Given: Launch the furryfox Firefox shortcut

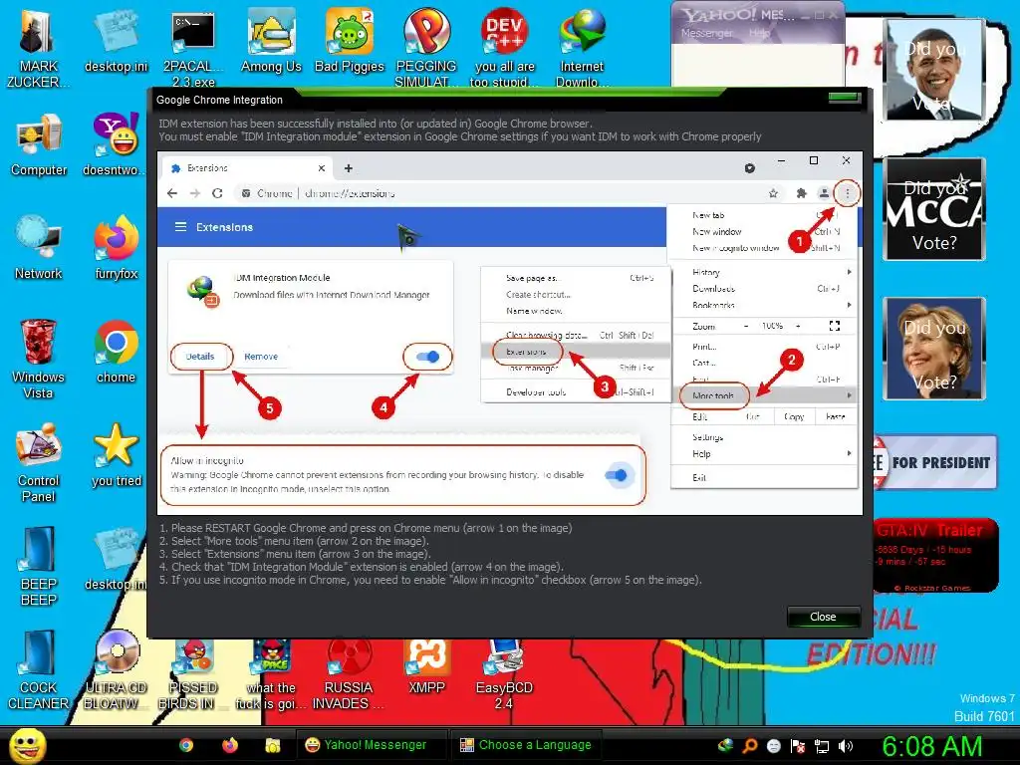Looking at the screenshot, I should pos(116,249).
